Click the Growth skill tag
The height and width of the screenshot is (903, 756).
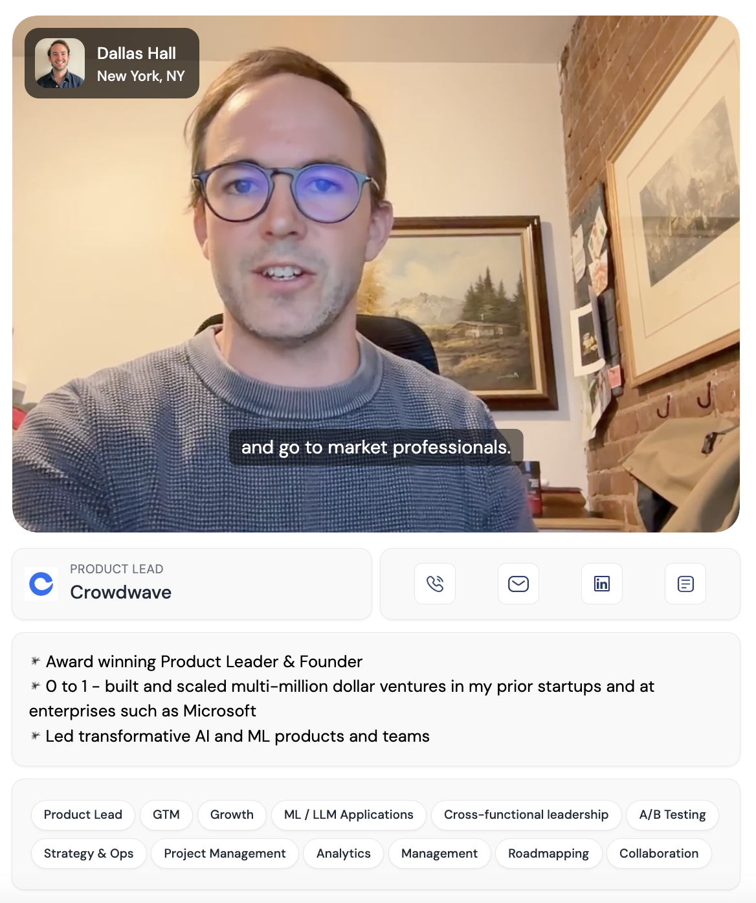[232, 815]
